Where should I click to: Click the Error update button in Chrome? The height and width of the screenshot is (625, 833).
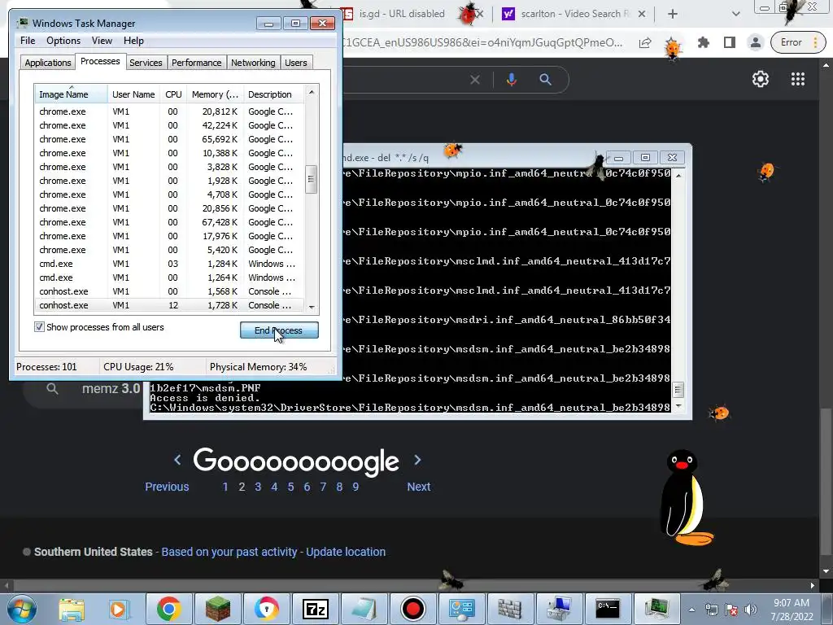797,42
